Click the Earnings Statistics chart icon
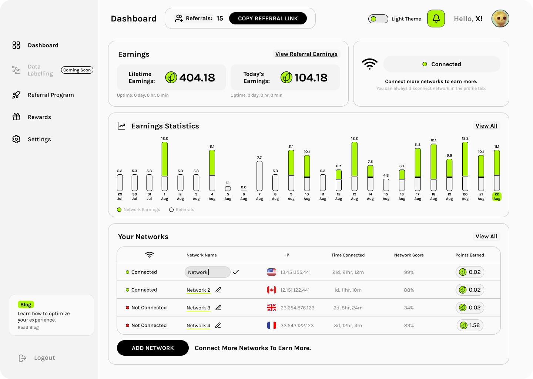This screenshot has width=533, height=379. click(x=122, y=126)
